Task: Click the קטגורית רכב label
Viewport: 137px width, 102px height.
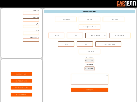Action: tap(90, 57)
